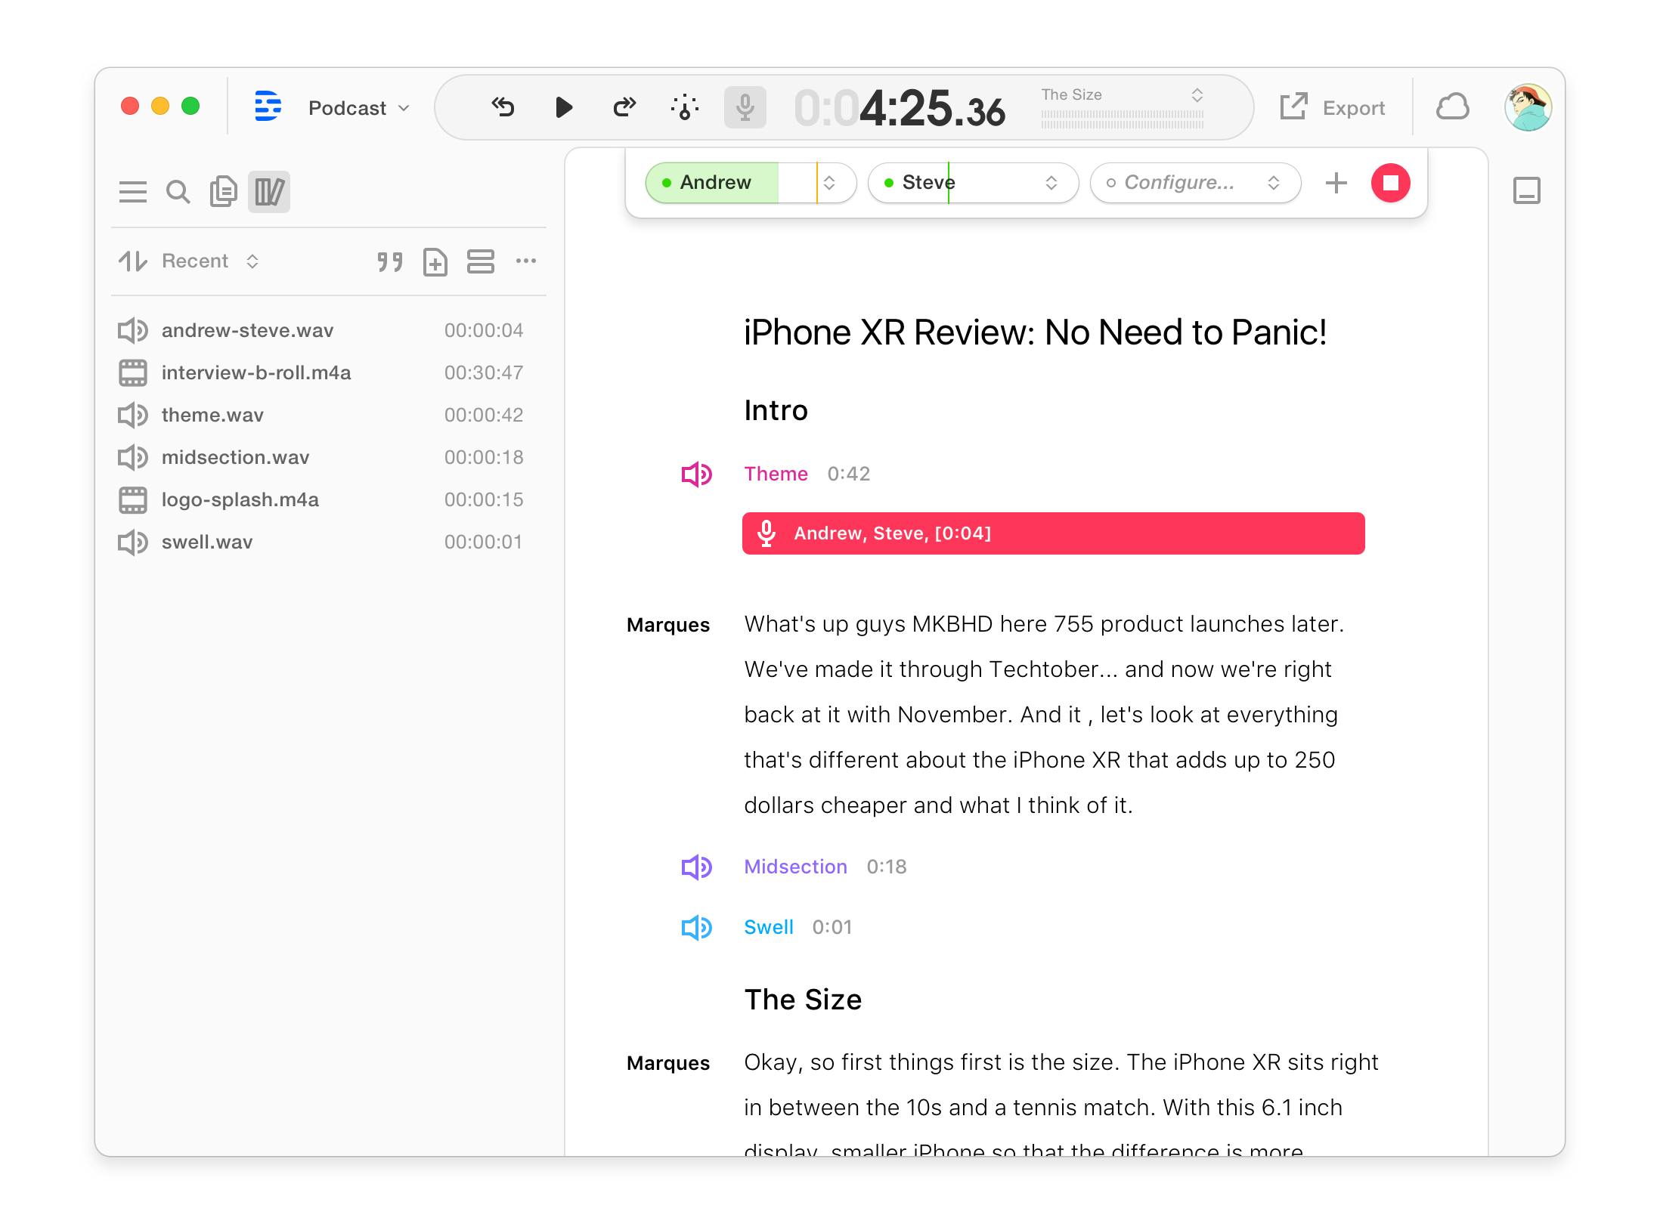
Task: Open the hamburger menu in sidebar
Action: 133,192
